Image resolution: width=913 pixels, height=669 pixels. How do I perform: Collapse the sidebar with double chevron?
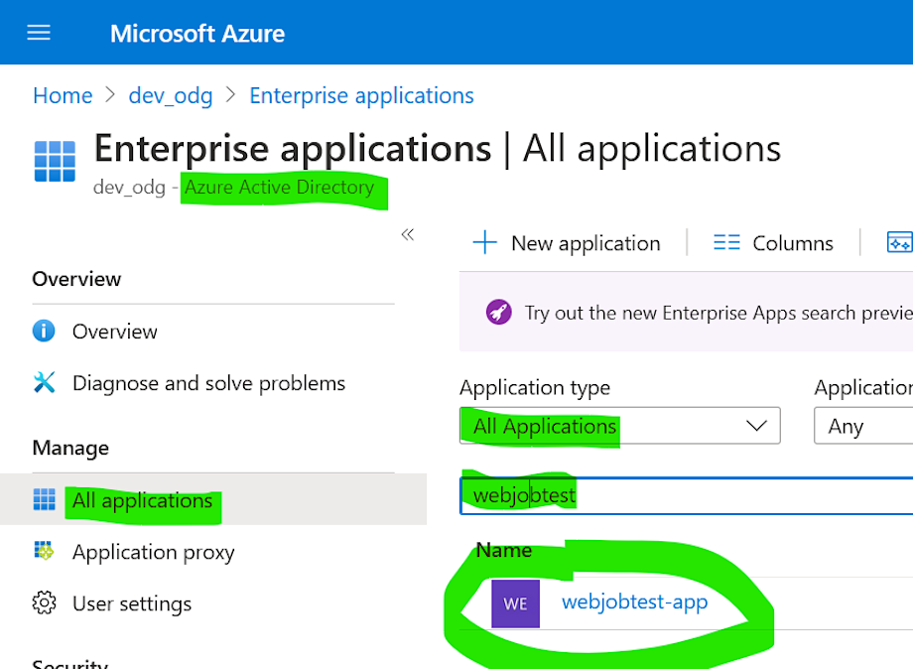click(408, 234)
